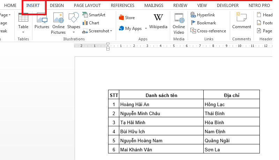Screen dimensions: 279x160
Task: Open the NITRO PRO tab
Action: click(259, 6)
